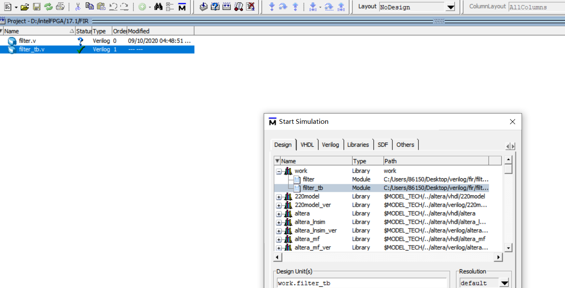The image size is (565, 288).
Task: Collapse the work library node
Action: click(x=279, y=171)
